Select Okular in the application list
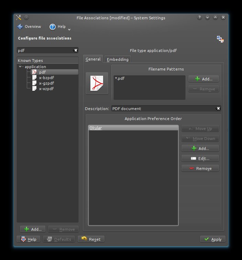The height and width of the screenshot is (260, 242). coord(133,128)
